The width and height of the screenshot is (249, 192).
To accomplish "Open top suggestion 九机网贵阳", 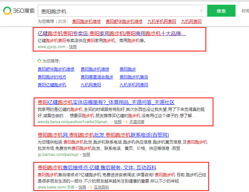I will [x=191, y=21].
